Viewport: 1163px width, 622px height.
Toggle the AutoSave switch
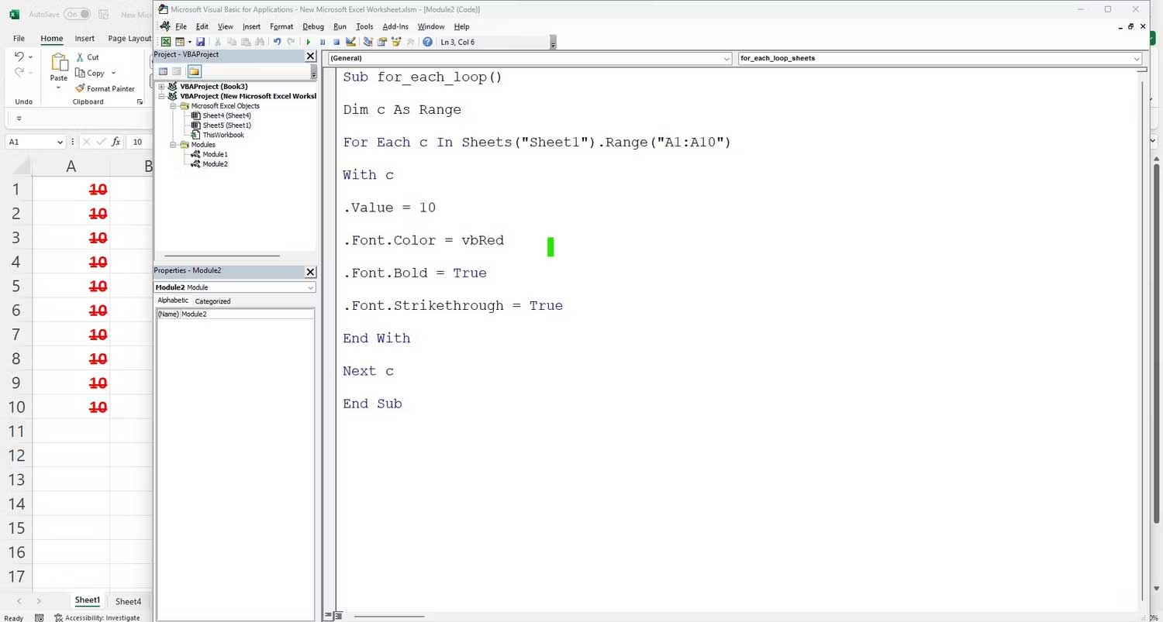76,14
